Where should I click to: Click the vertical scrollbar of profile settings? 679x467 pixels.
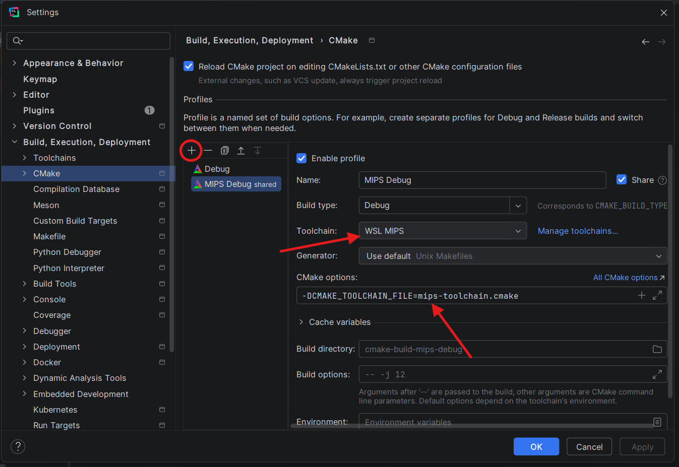tap(670, 271)
